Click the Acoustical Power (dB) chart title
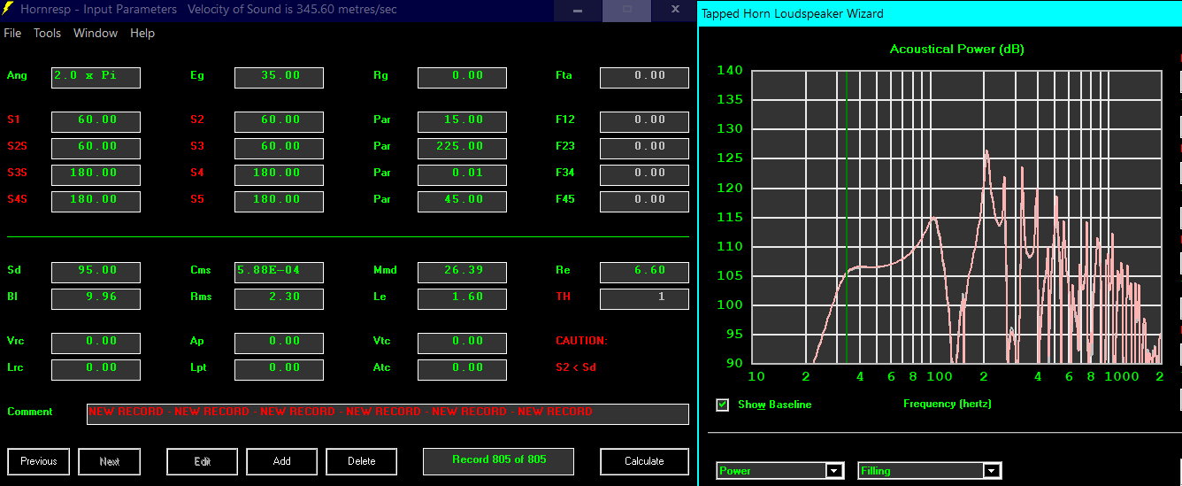1182x486 pixels. 956,50
